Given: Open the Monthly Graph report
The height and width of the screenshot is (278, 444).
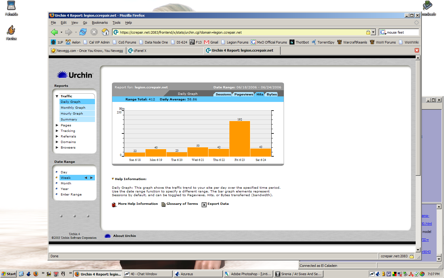Looking at the screenshot, I should click(x=77, y=108).
